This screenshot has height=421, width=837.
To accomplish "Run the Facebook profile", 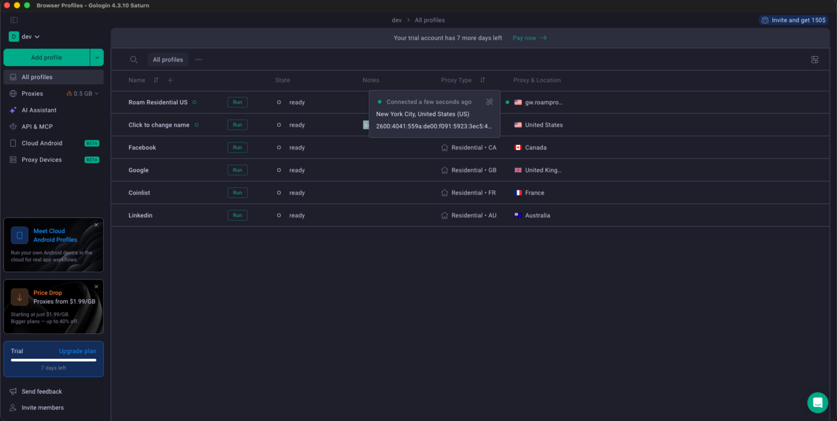I will pyautogui.click(x=237, y=148).
